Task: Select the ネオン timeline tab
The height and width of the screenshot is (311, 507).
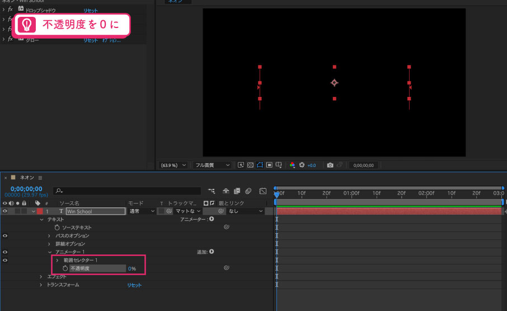Action: pos(27,177)
